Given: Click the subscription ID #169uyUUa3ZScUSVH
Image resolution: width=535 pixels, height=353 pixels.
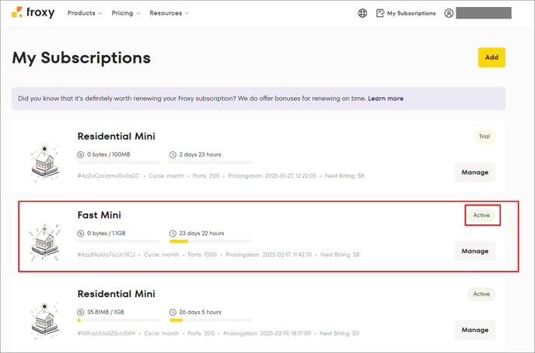Looking at the screenshot, I should click(x=106, y=334).
